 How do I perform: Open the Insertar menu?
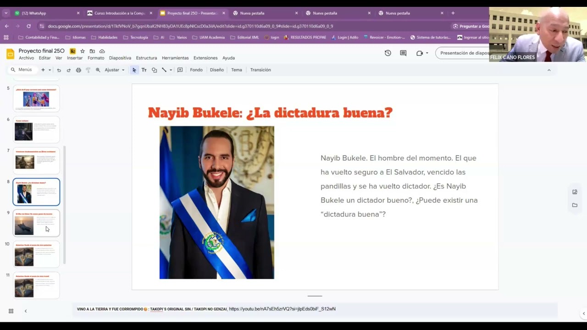[75, 58]
